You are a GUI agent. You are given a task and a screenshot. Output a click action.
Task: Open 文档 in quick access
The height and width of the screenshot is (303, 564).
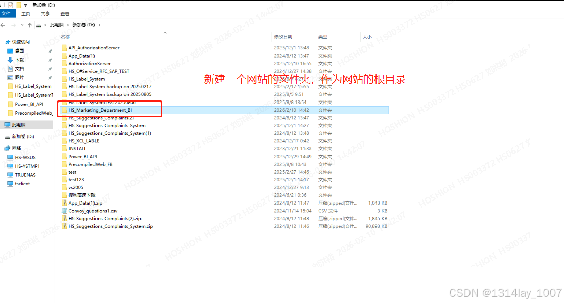point(19,69)
